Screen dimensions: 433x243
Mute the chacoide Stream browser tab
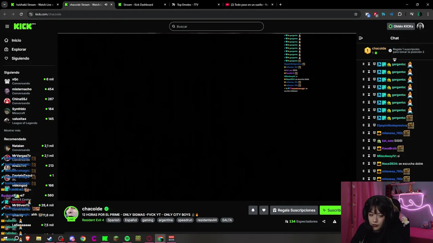(x=106, y=5)
